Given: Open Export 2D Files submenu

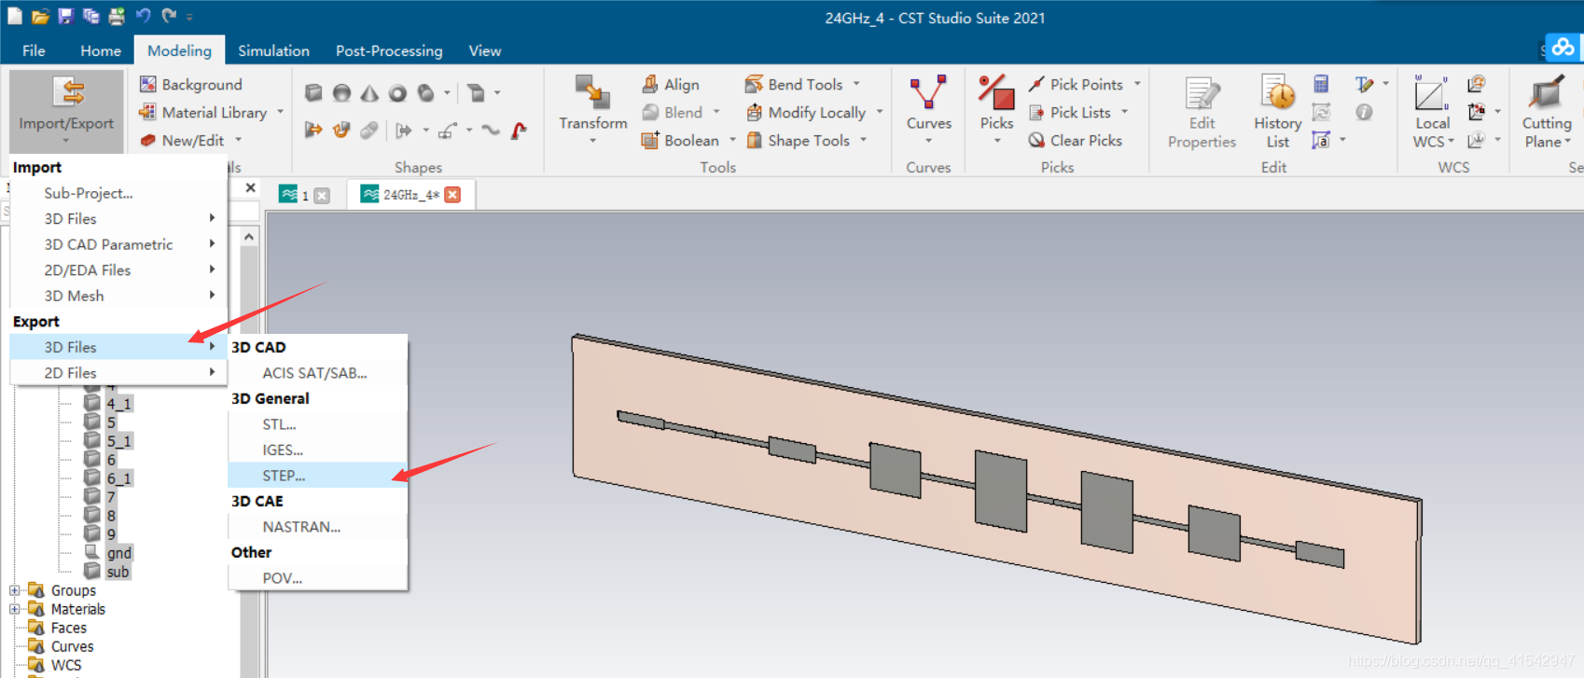Looking at the screenshot, I should coord(118,373).
